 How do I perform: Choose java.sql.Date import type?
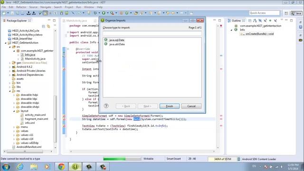click(117, 40)
